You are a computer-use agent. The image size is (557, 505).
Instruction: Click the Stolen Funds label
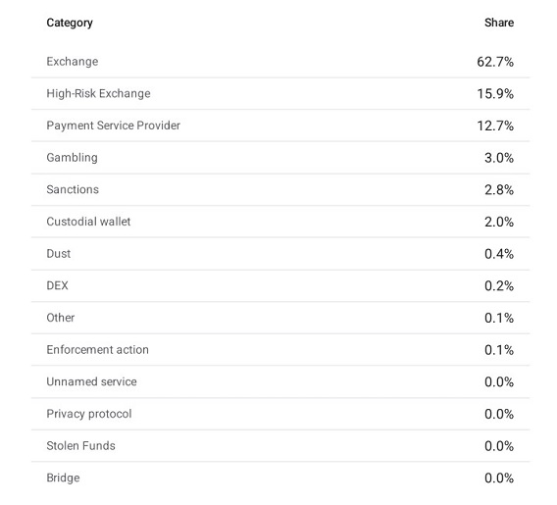coord(81,446)
